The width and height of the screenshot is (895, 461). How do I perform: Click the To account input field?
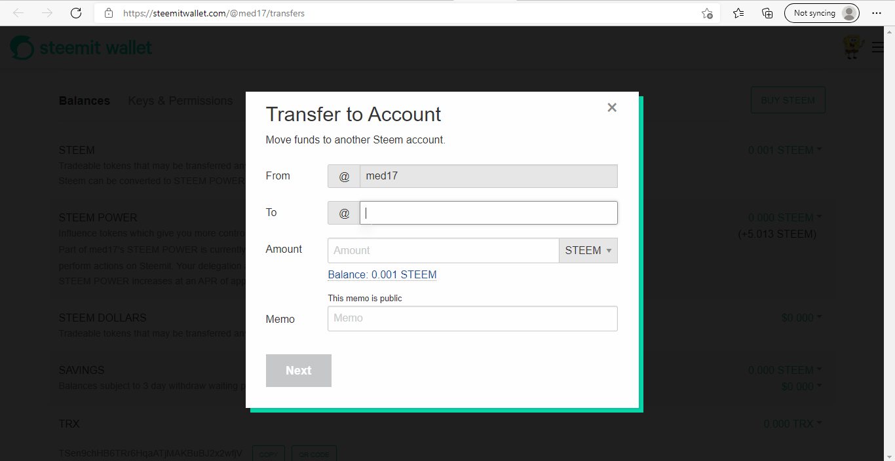489,213
